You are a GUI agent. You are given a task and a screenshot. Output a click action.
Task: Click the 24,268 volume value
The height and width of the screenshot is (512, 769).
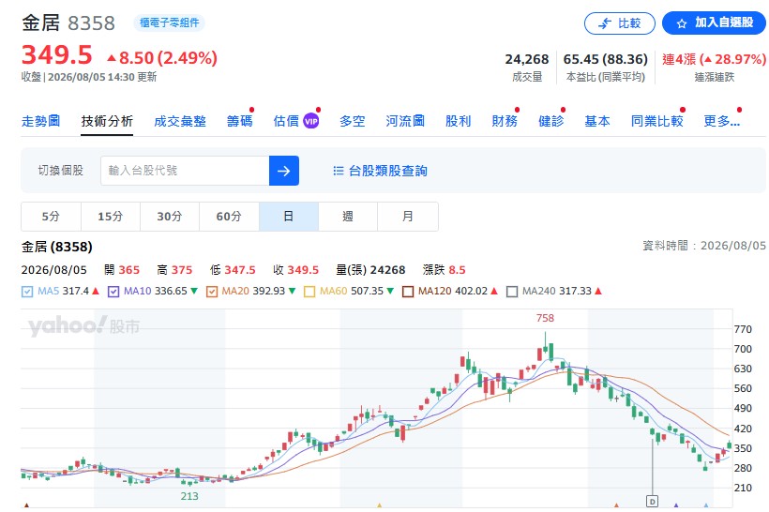(527, 59)
